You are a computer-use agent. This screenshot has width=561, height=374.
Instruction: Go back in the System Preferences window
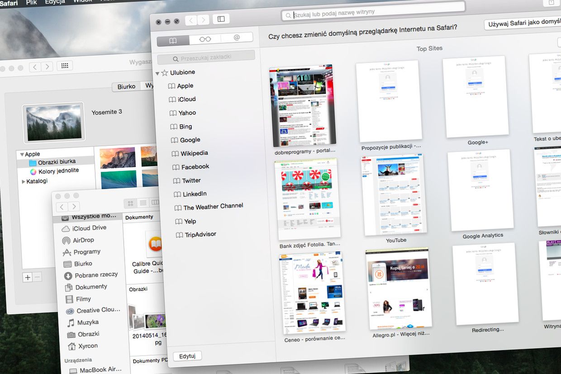click(x=35, y=67)
